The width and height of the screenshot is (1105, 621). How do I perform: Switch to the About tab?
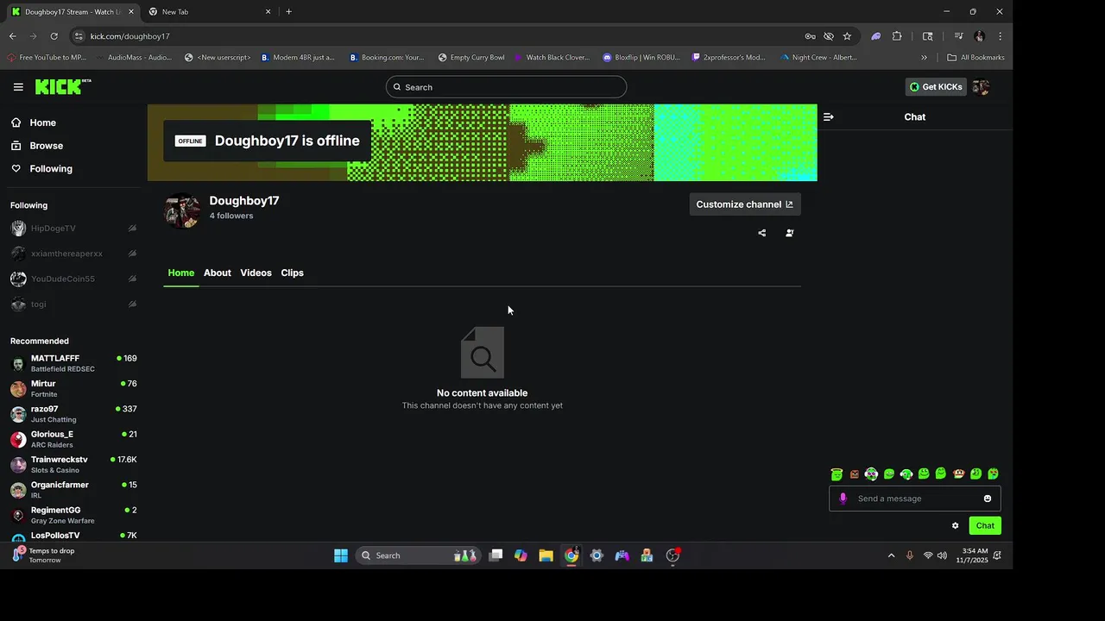pyautogui.click(x=218, y=273)
